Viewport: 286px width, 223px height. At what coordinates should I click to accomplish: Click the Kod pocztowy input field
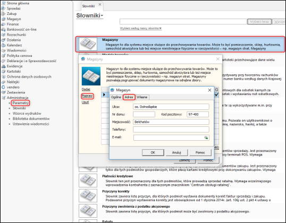pyautogui.click(x=198, y=114)
